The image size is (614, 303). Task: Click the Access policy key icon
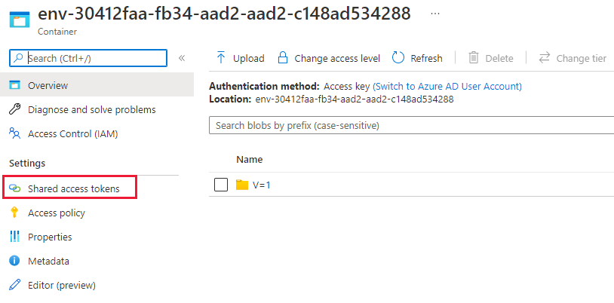tap(14, 213)
